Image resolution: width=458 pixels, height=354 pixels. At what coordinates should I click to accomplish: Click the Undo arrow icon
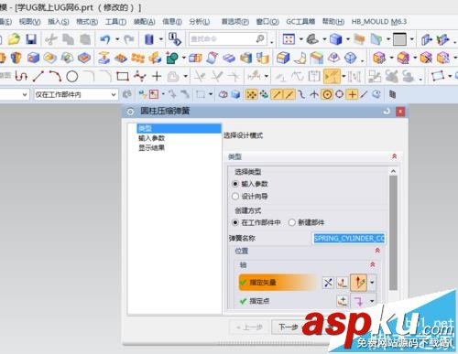[x=105, y=39]
